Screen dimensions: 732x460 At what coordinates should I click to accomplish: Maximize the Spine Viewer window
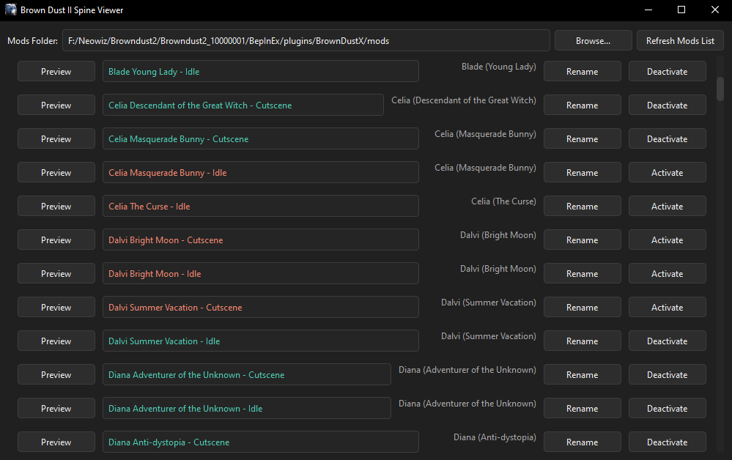[681, 10]
